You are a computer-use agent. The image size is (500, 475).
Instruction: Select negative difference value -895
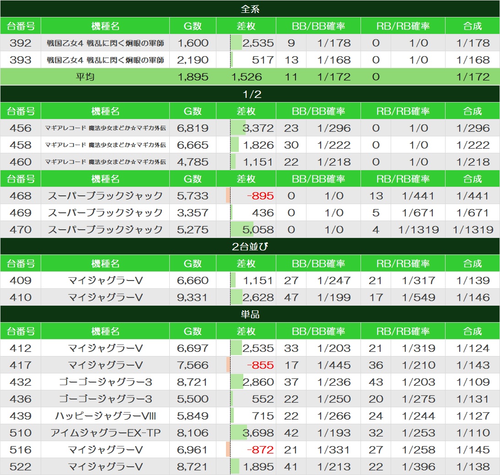(260, 195)
